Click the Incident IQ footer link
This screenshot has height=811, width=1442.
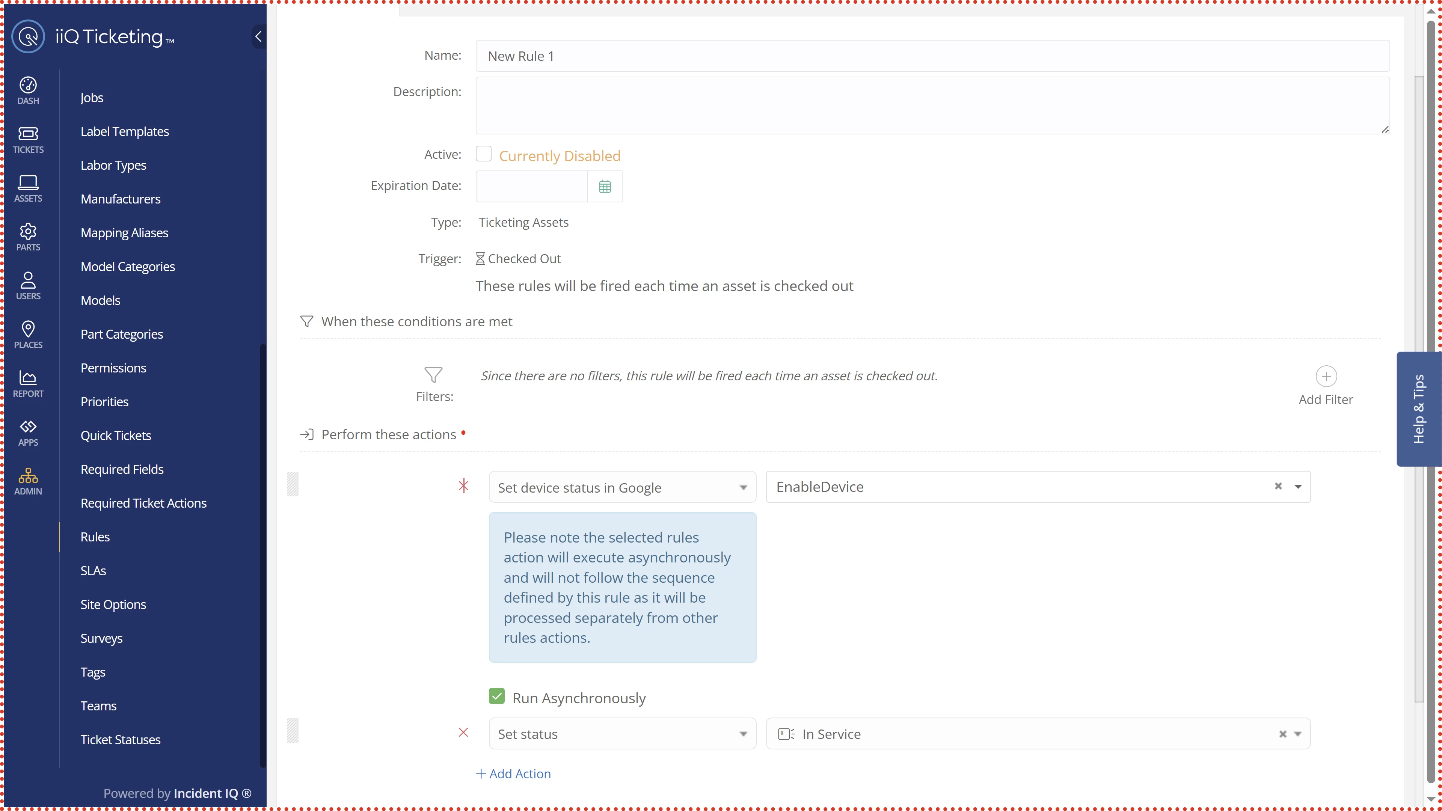(x=212, y=793)
